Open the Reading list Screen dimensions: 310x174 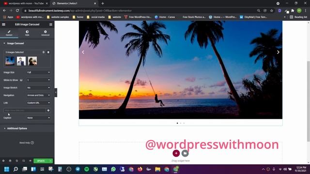click(x=298, y=17)
